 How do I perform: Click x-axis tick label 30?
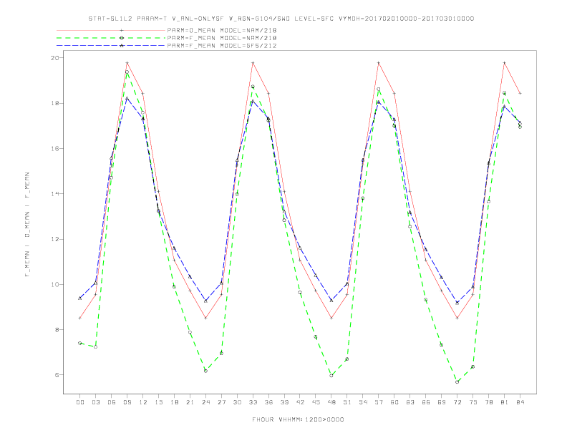click(237, 402)
